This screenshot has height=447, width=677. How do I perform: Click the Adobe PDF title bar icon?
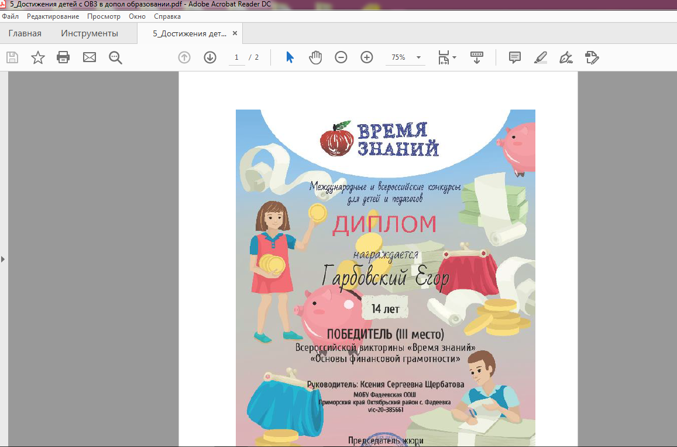tap(3, 4)
